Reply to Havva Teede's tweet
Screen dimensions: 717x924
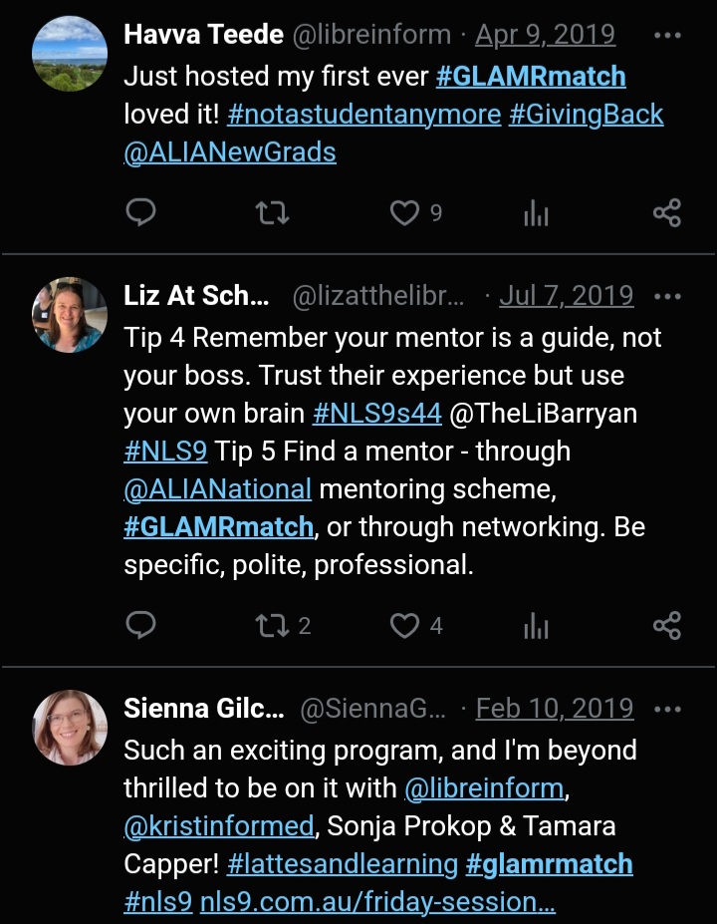click(x=141, y=212)
